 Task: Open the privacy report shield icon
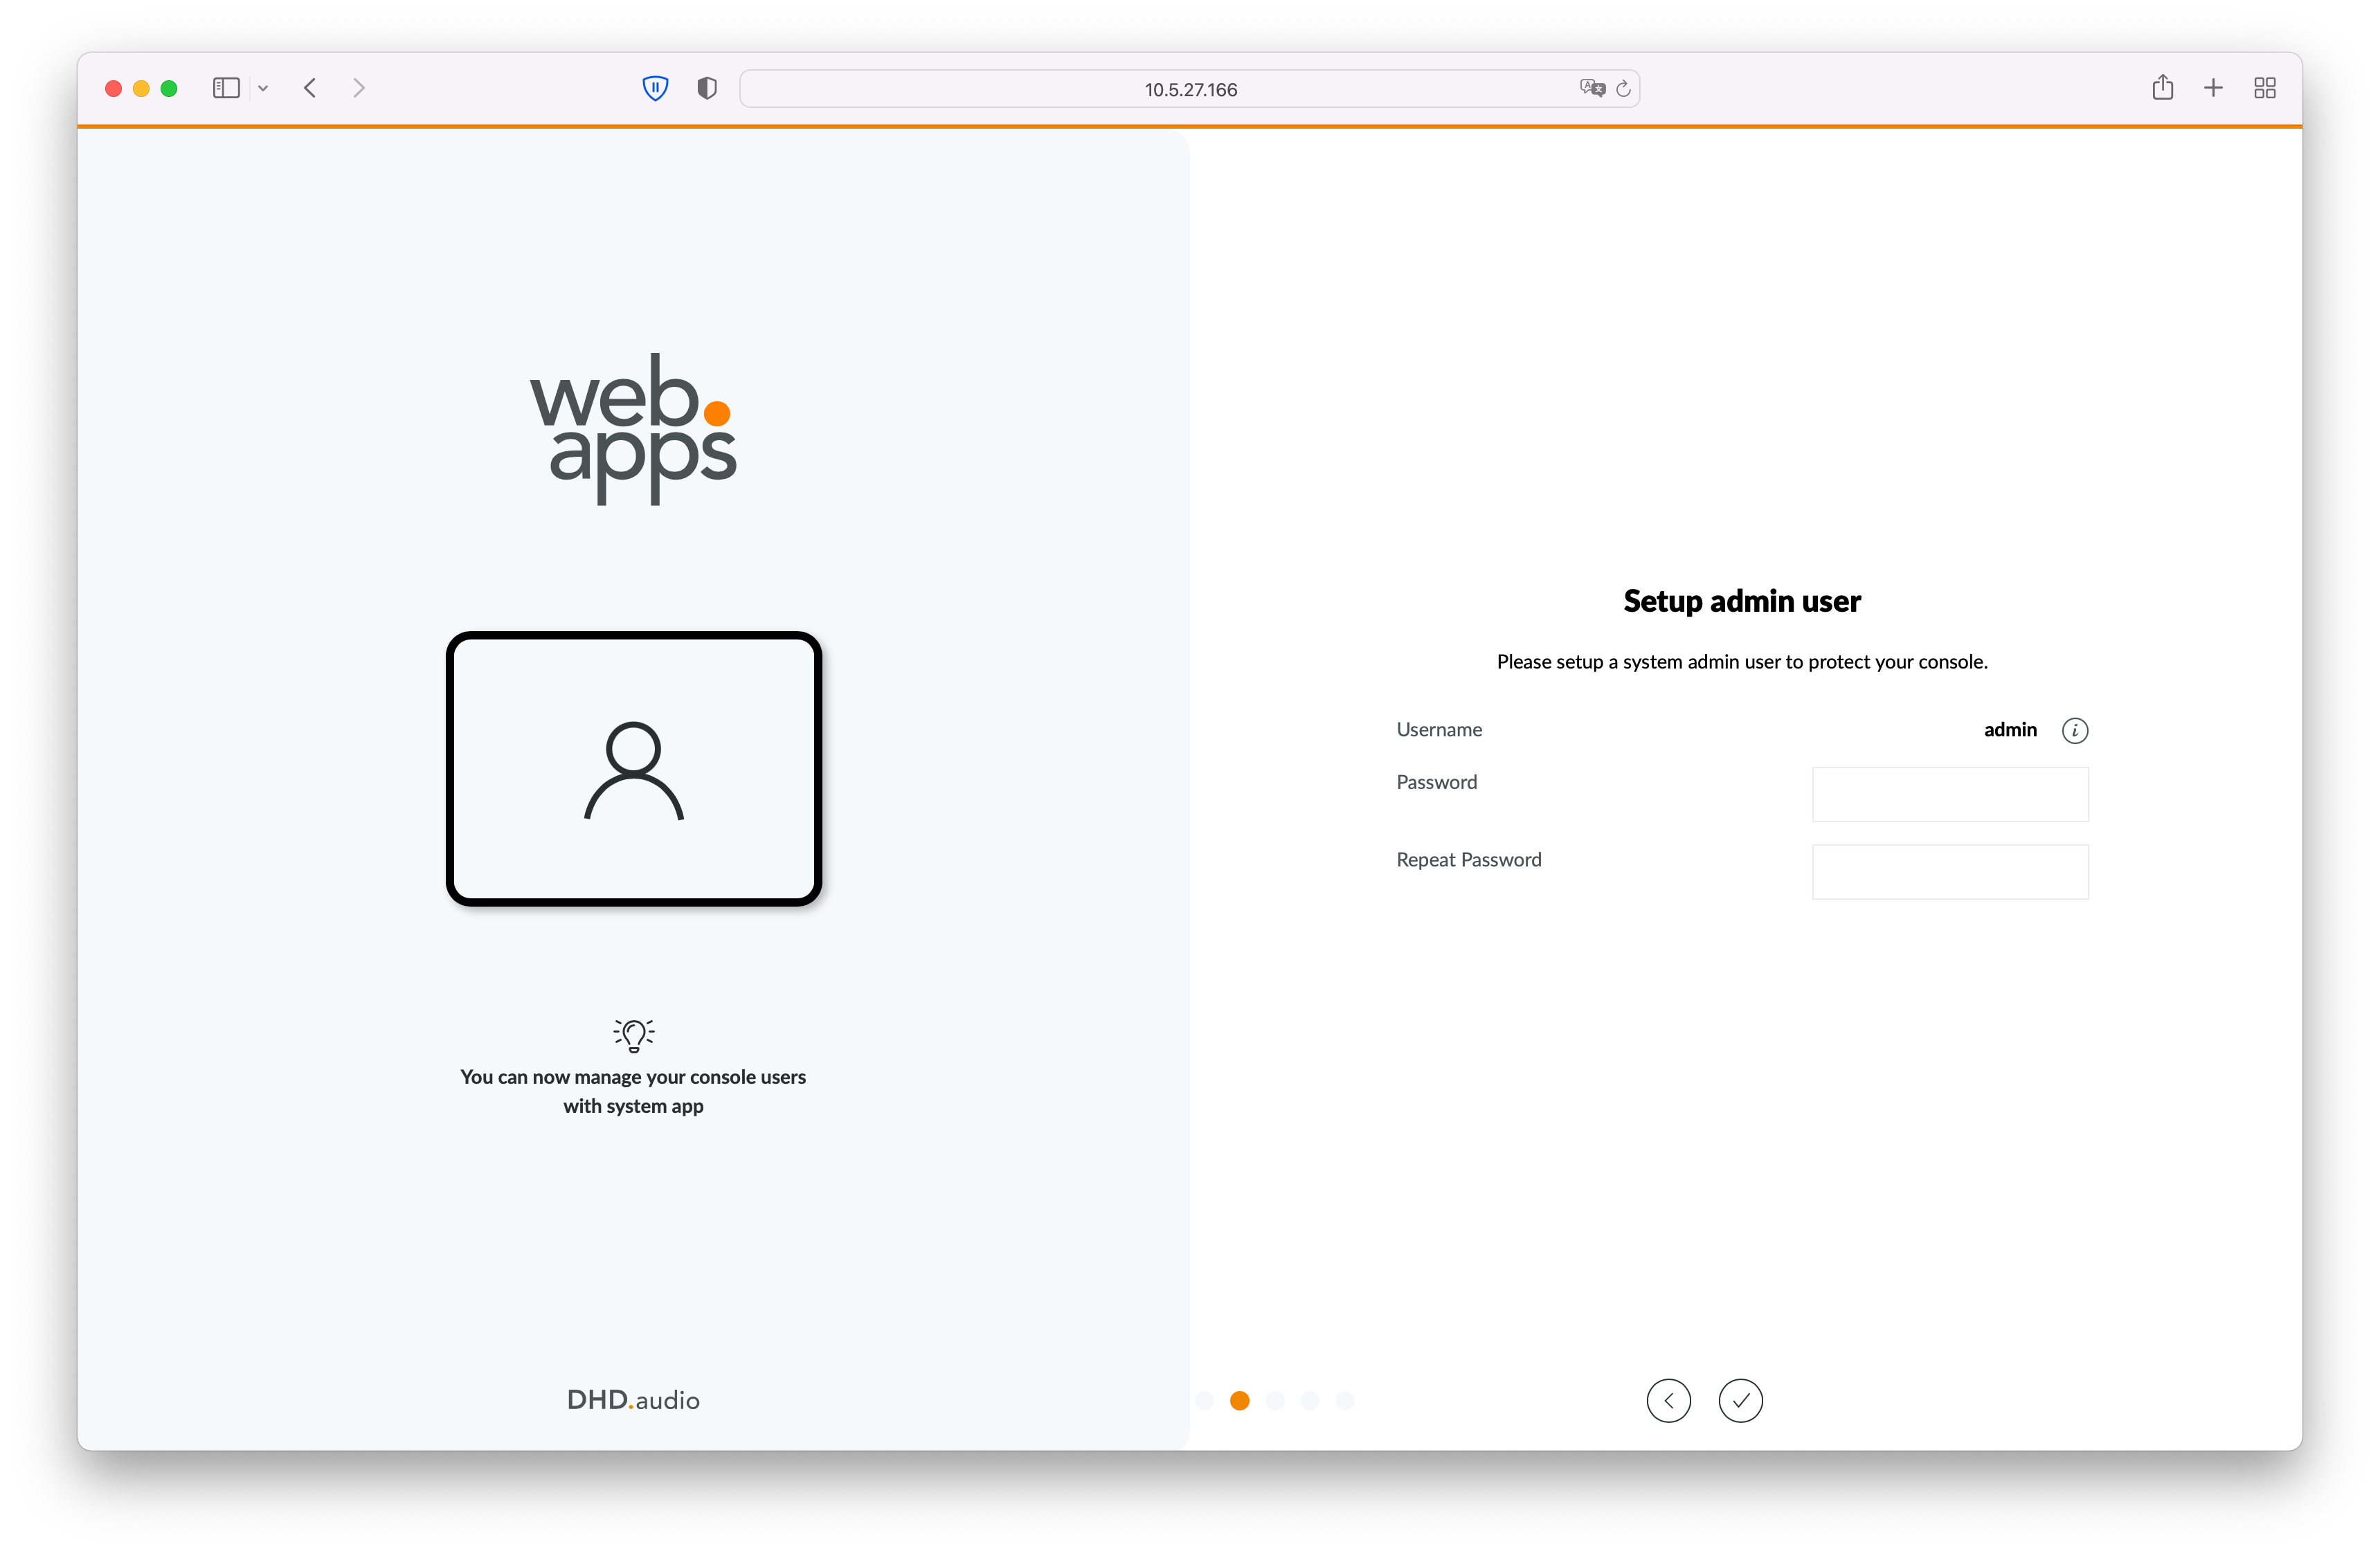[707, 88]
